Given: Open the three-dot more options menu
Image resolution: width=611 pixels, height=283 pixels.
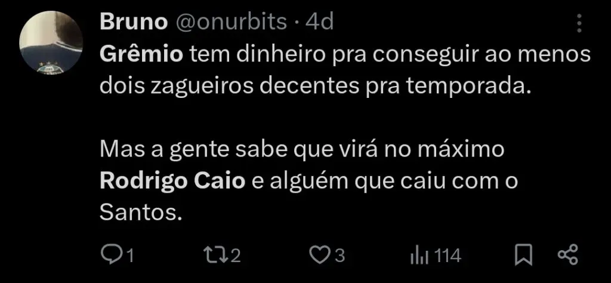Looking at the screenshot, I should click(x=579, y=23).
